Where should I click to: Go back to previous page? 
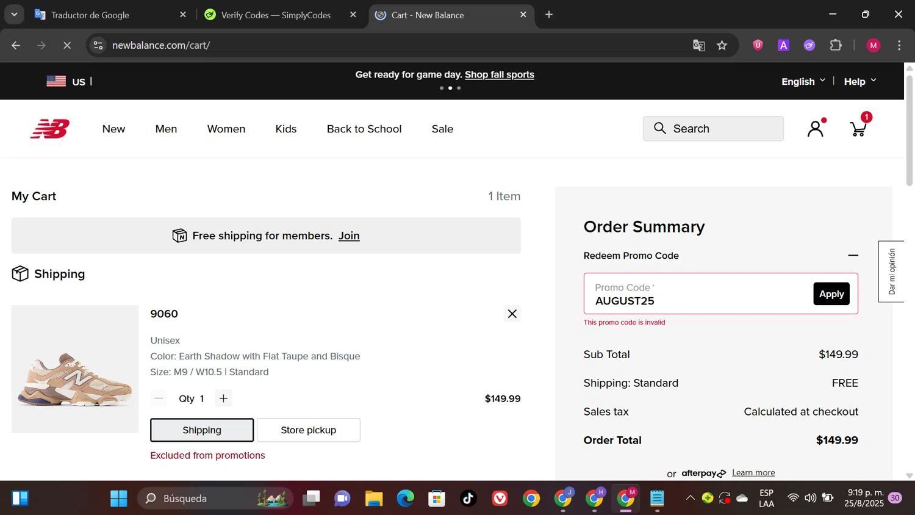coord(16,45)
